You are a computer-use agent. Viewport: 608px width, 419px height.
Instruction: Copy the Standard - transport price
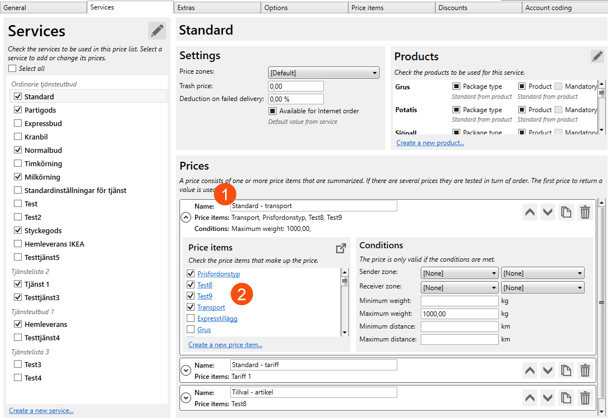tap(566, 212)
